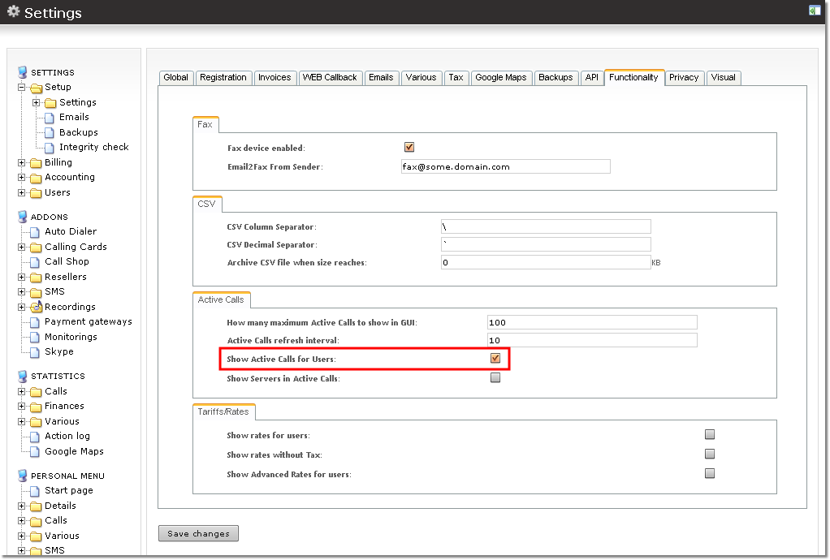Toggle Show Advanced Rates for users

pos(710,473)
